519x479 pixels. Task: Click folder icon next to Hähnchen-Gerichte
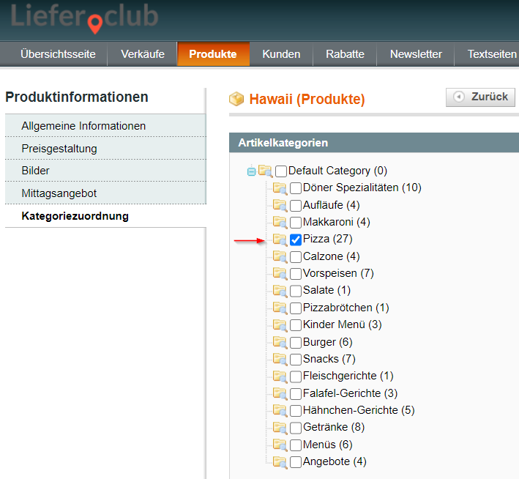tap(280, 410)
